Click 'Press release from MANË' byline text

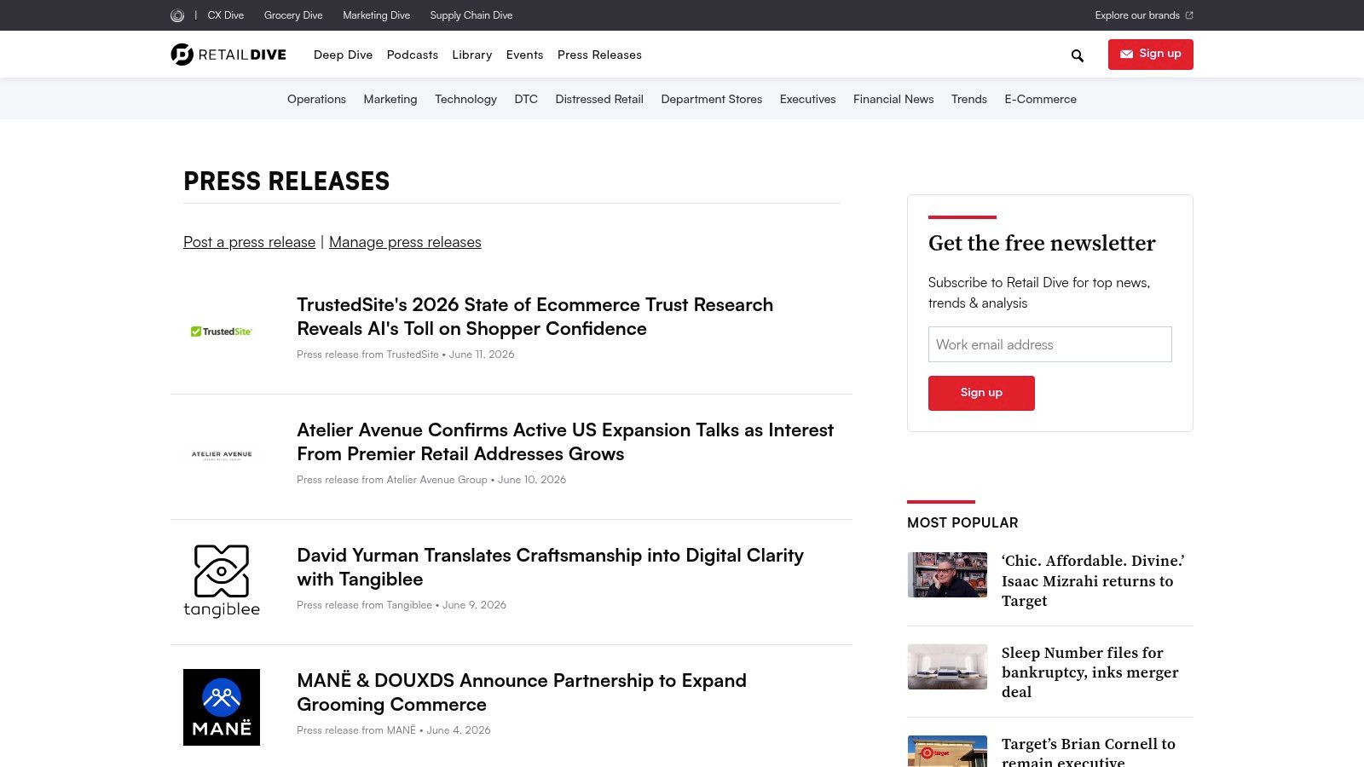pyautogui.click(x=356, y=730)
